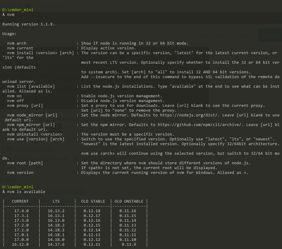282x249 pixels.
Task: Click the OLD STABLE column header
Action: pyautogui.click(x=93, y=201)
